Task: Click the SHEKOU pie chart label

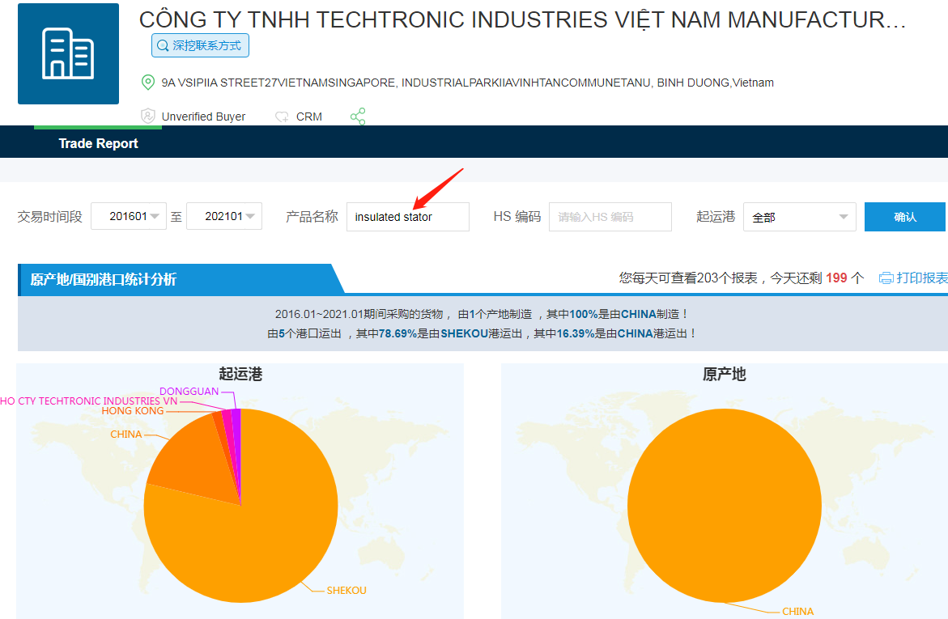Action: [x=346, y=590]
